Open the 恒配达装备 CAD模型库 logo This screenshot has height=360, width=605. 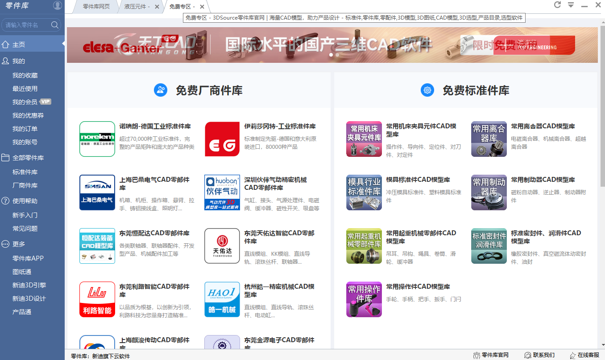point(97,246)
